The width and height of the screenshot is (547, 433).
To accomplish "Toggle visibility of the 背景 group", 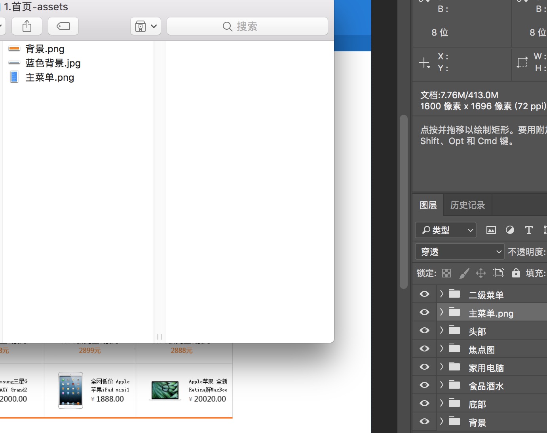I will click(x=424, y=421).
